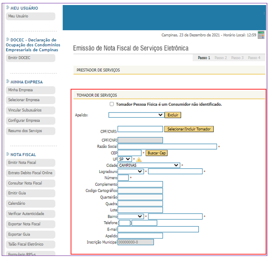The image size is (269, 258).
Task: Open Resumo dos Serviços sidebar item
Action: coord(30,131)
